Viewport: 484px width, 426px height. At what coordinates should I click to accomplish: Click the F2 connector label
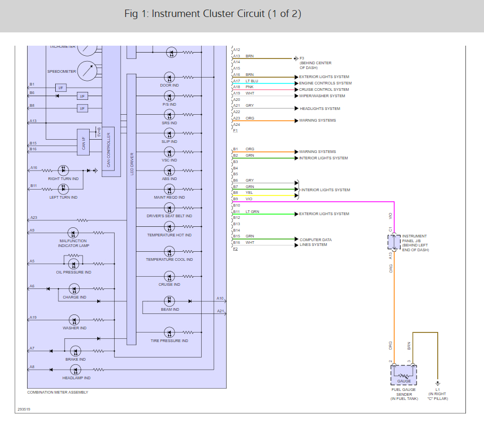[x=235, y=249]
